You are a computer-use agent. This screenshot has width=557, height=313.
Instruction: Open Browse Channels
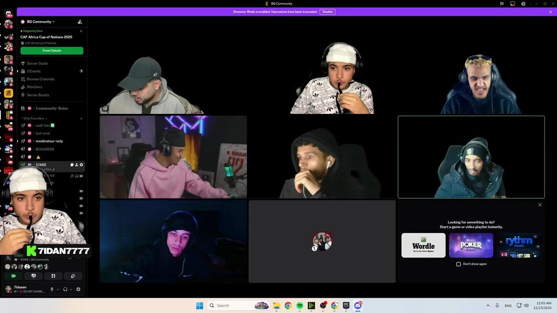[52, 79]
